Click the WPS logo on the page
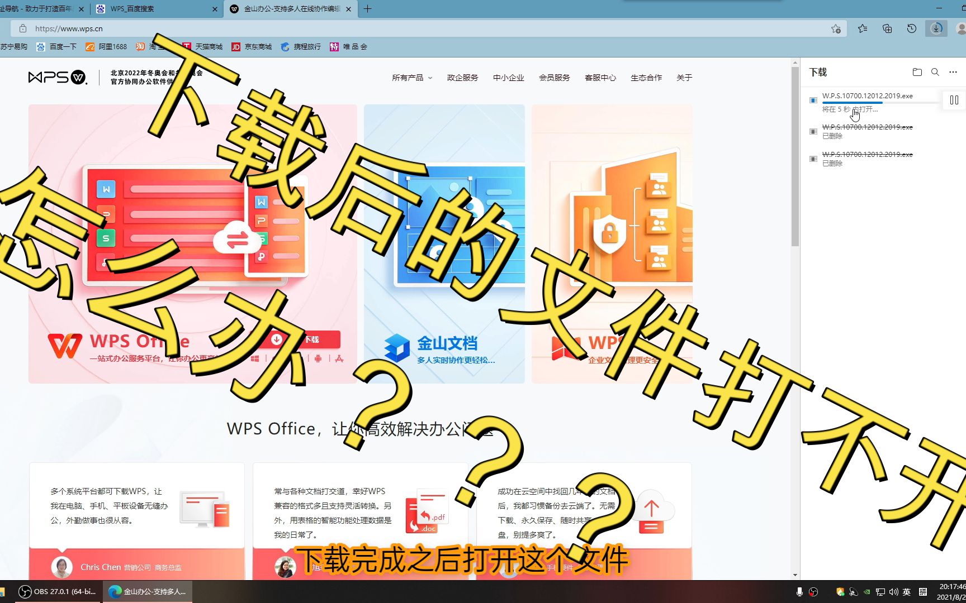This screenshot has height=603, width=966. click(x=58, y=77)
